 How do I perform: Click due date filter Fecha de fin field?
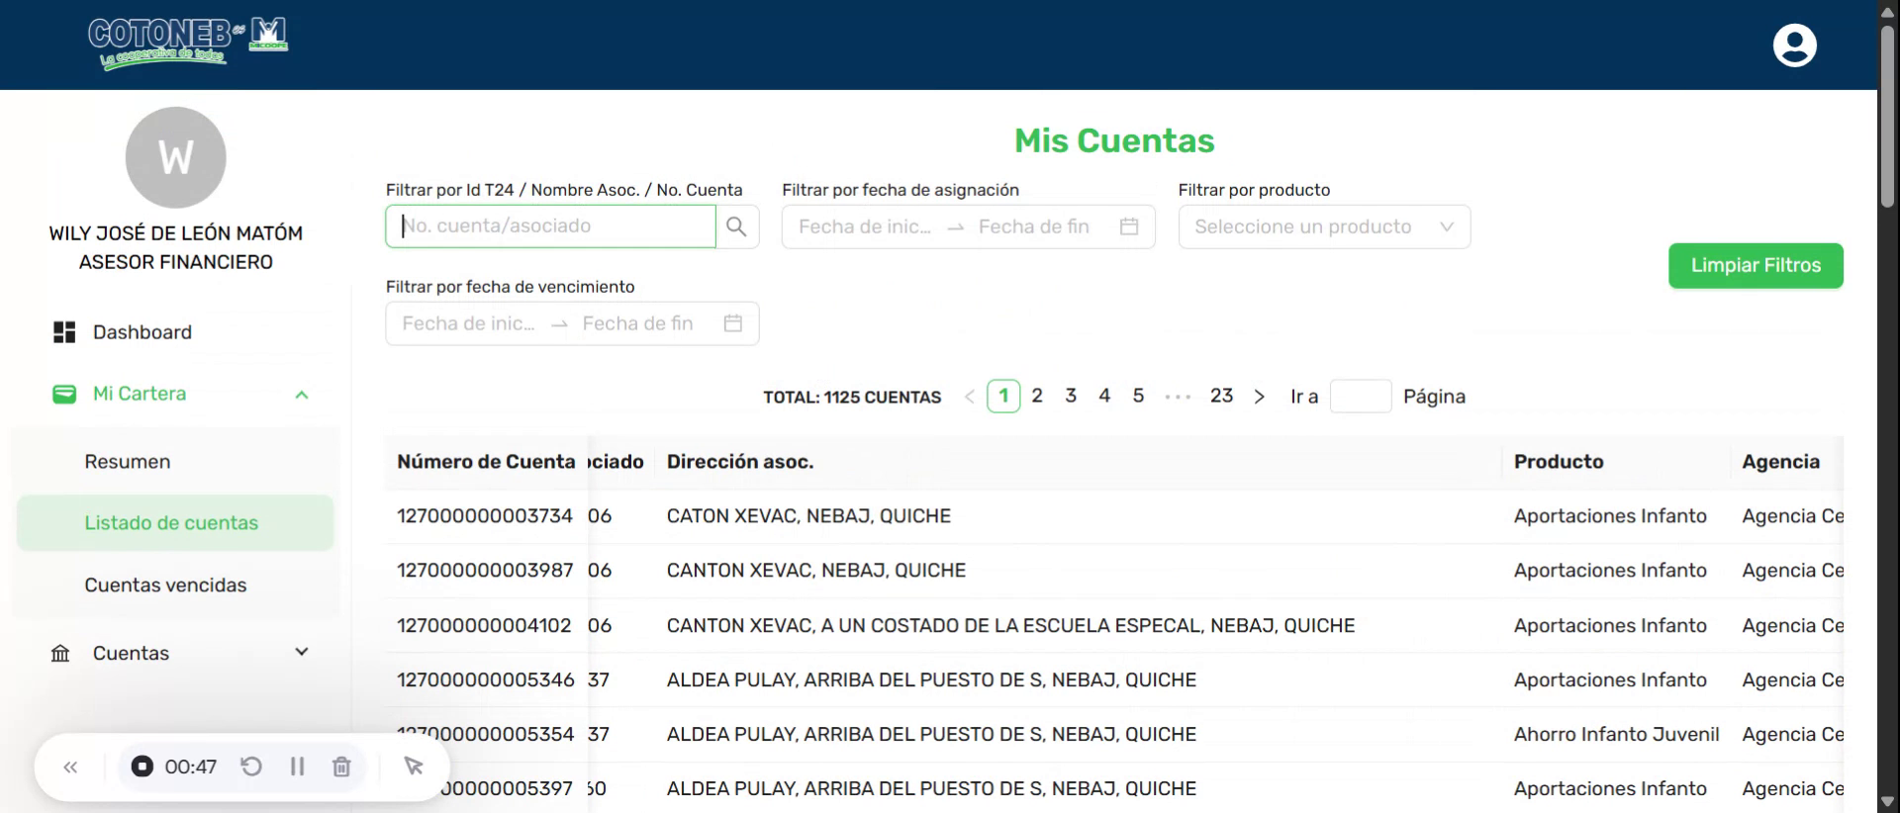pyautogui.click(x=638, y=323)
